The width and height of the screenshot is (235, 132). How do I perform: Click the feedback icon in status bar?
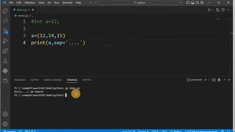223,131
